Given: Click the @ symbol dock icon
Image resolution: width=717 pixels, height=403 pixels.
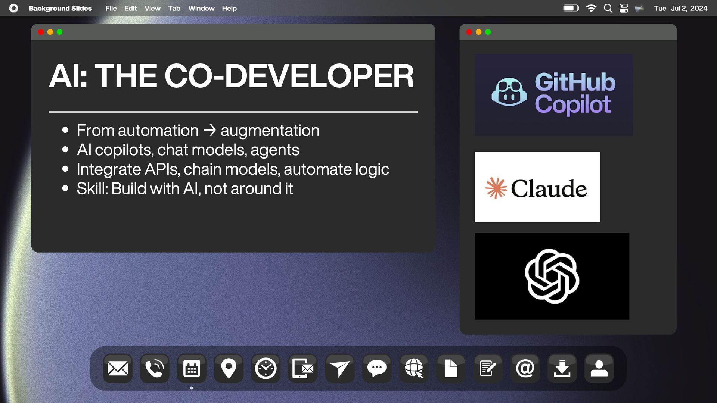Looking at the screenshot, I should (525, 369).
